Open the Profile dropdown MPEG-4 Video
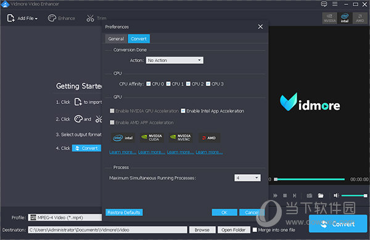The width and height of the screenshot is (370, 240). point(65,217)
